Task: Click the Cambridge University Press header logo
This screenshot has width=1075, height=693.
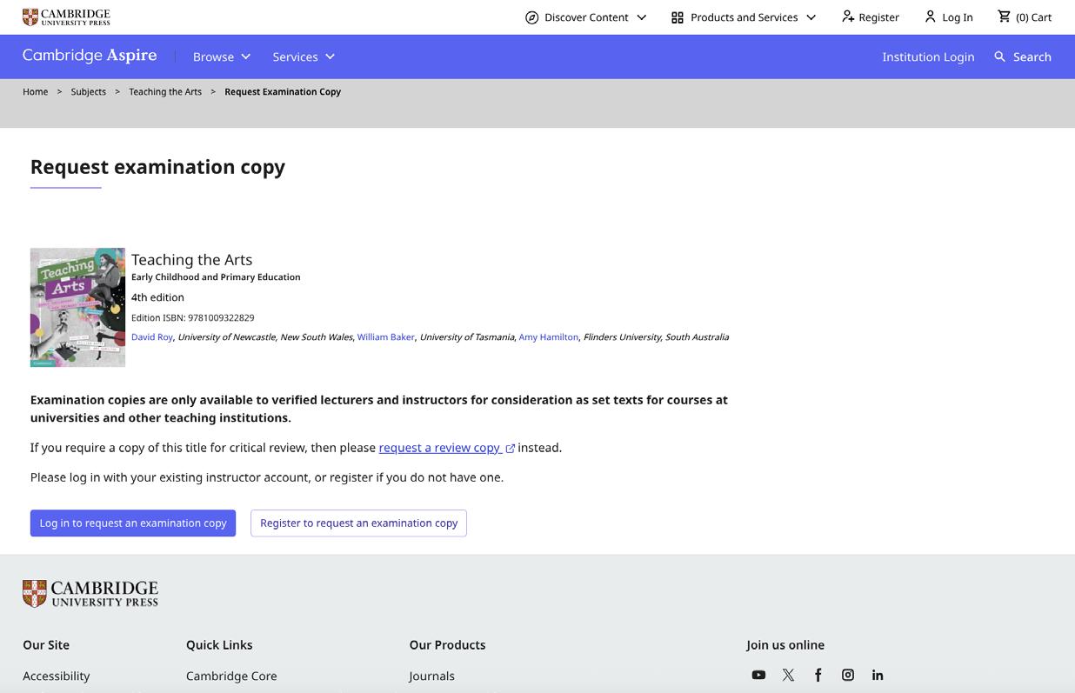Action: point(66,17)
